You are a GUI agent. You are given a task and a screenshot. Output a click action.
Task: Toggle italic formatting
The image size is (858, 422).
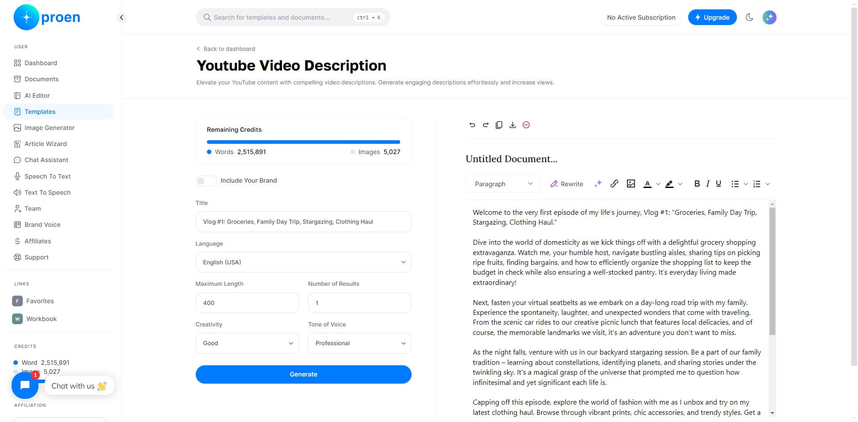click(708, 184)
